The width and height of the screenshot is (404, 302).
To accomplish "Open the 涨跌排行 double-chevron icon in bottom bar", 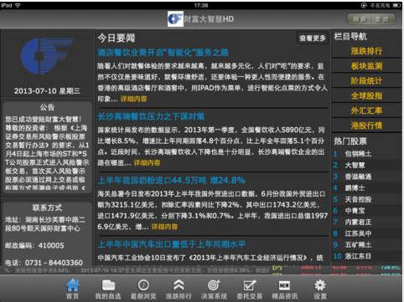I will click(x=179, y=285).
